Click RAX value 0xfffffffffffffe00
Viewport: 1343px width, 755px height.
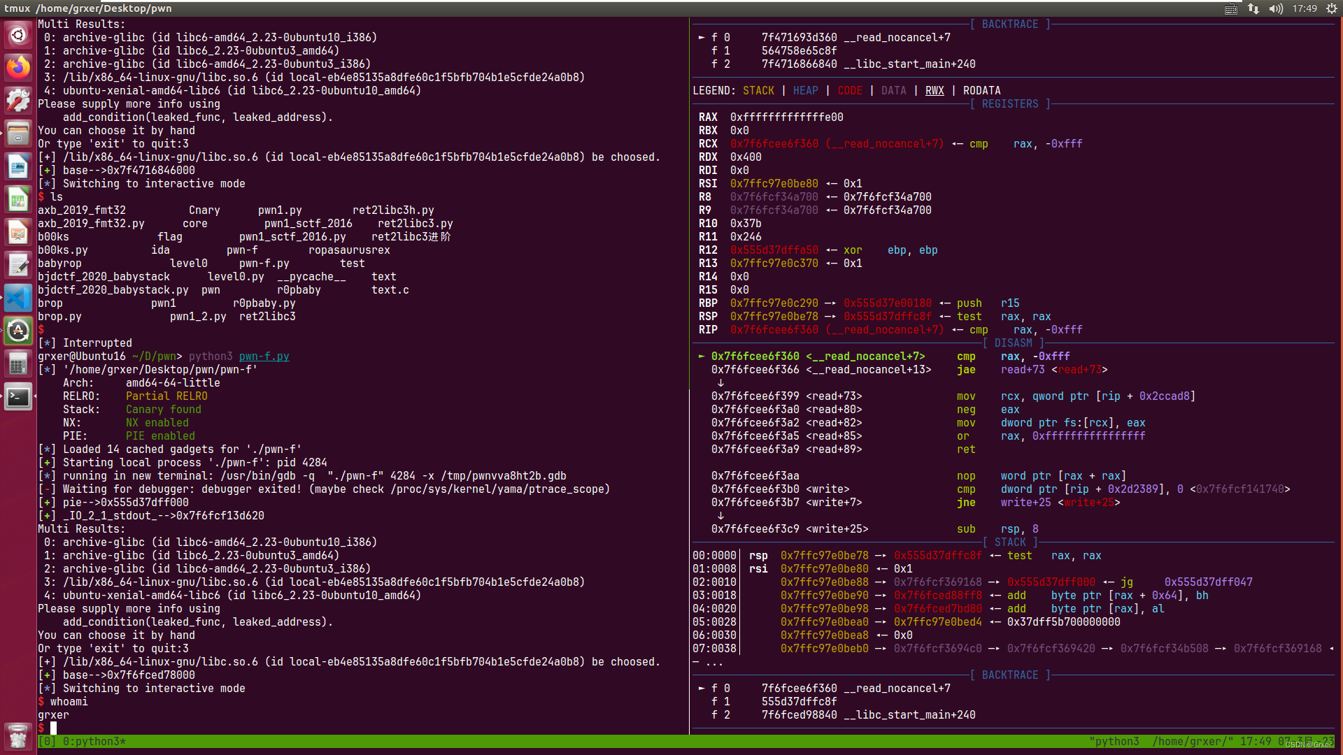787,117
